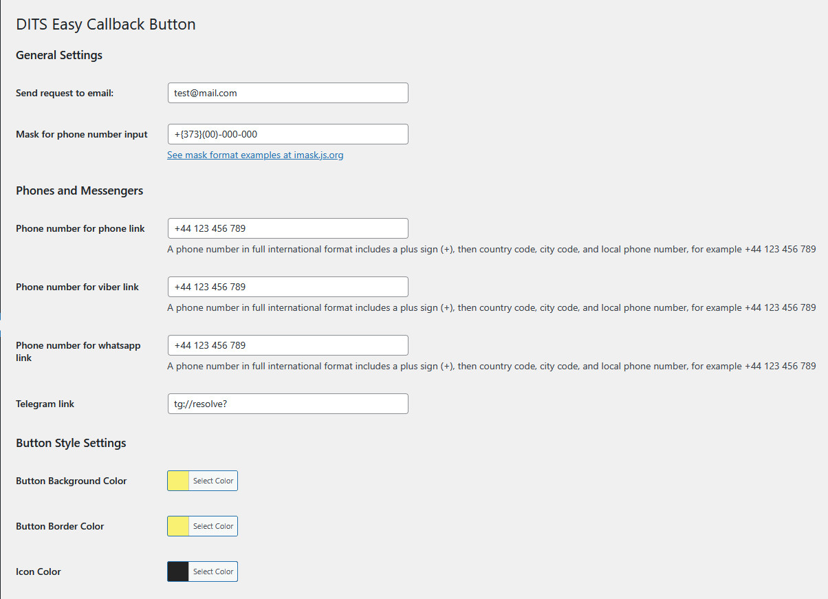Click the yellow Button Border Color swatch
828x599 pixels.
pos(177,525)
